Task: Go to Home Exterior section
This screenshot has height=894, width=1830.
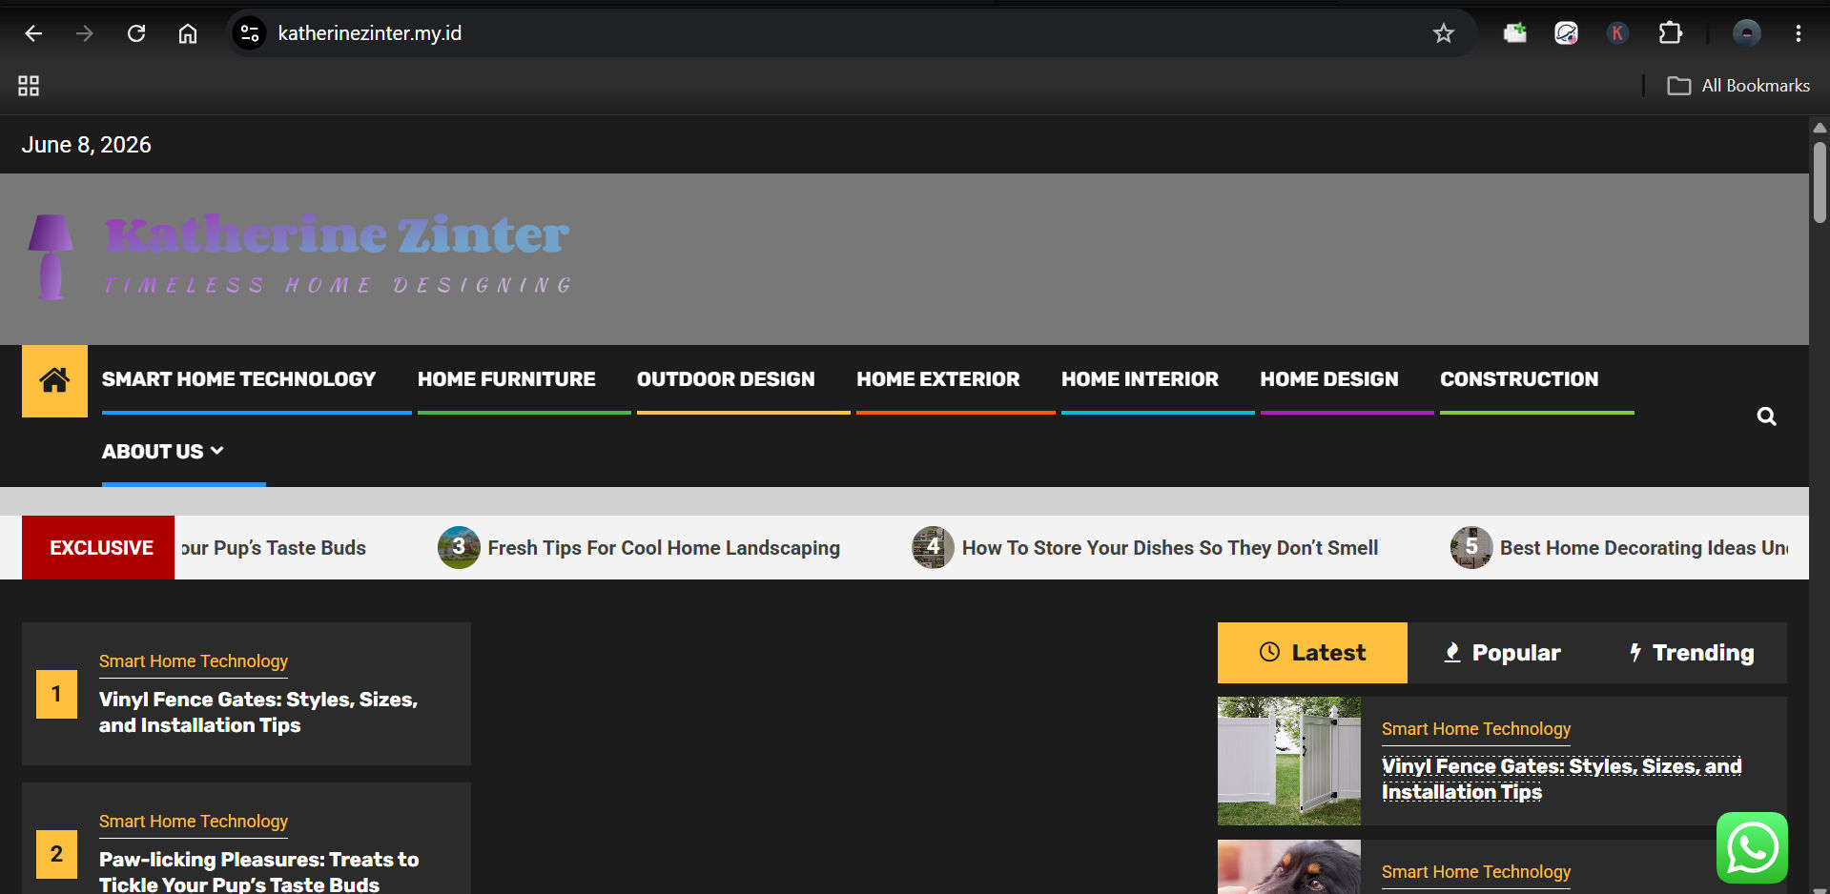Action: pyautogui.click(x=937, y=379)
